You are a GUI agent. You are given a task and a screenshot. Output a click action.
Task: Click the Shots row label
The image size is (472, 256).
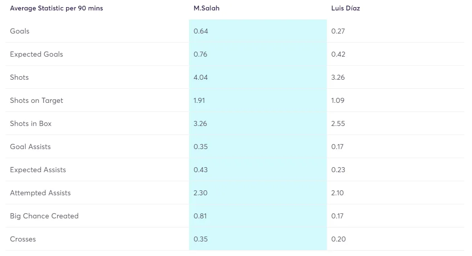click(x=19, y=77)
